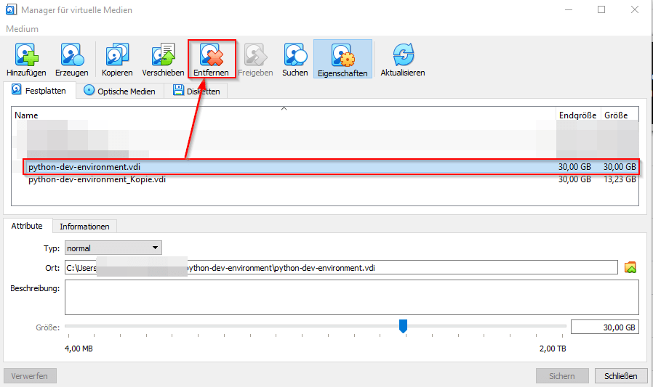Open the Typ dropdown set to normal

click(113, 248)
